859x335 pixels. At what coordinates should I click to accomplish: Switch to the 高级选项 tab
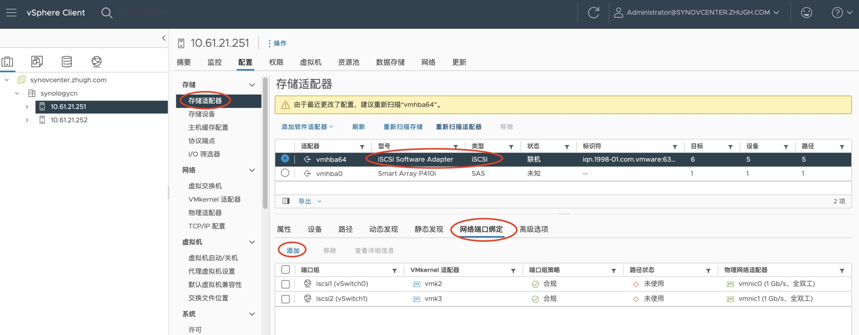(534, 229)
